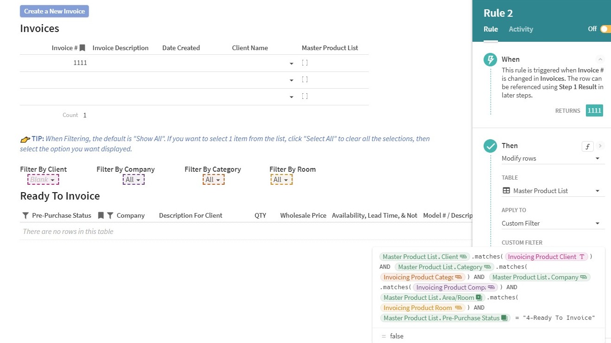Click Invoice Description column header
Image resolution: width=611 pixels, height=343 pixels.
(x=120, y=48)
